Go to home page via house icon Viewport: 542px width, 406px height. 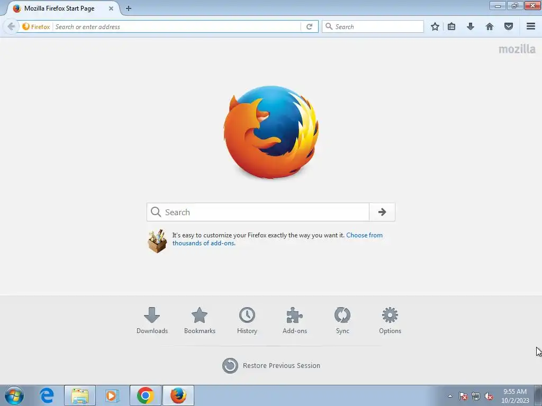pyautogui.click(x=490, y=26)
